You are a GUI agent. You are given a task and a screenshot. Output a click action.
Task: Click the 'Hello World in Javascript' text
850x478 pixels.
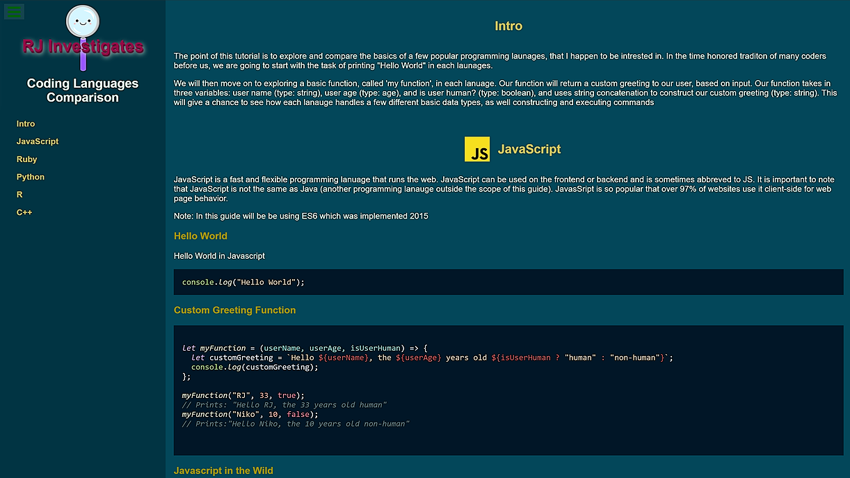(x=219, y=256)
